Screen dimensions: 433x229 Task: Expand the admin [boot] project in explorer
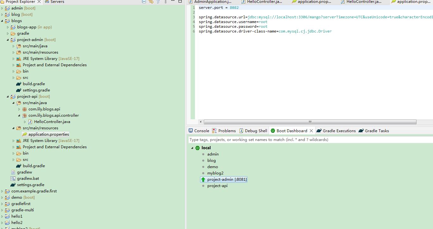tap(2, 8)
